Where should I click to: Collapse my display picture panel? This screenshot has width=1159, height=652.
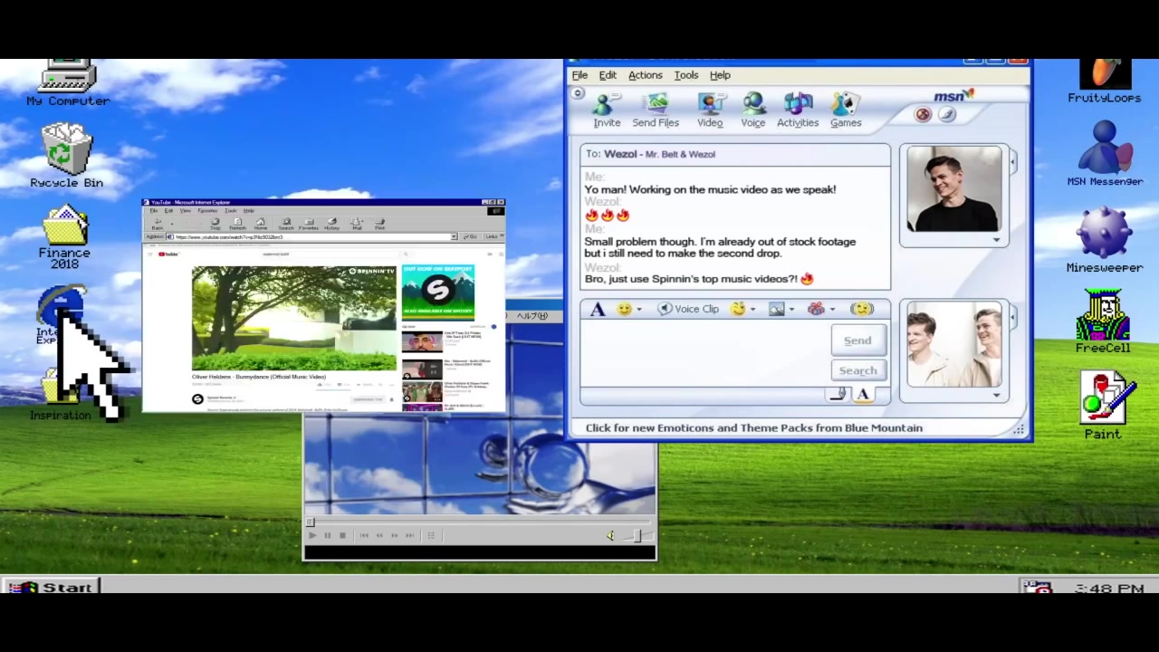coord(1012,317)
